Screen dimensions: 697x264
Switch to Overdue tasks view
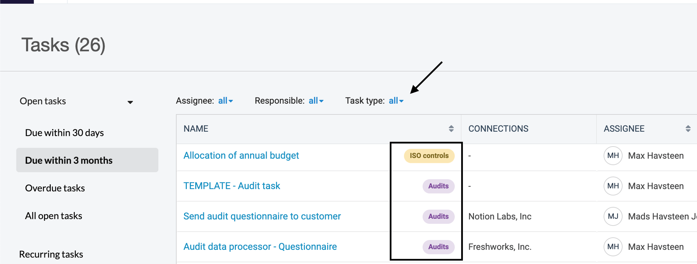(x=55, y=188)
